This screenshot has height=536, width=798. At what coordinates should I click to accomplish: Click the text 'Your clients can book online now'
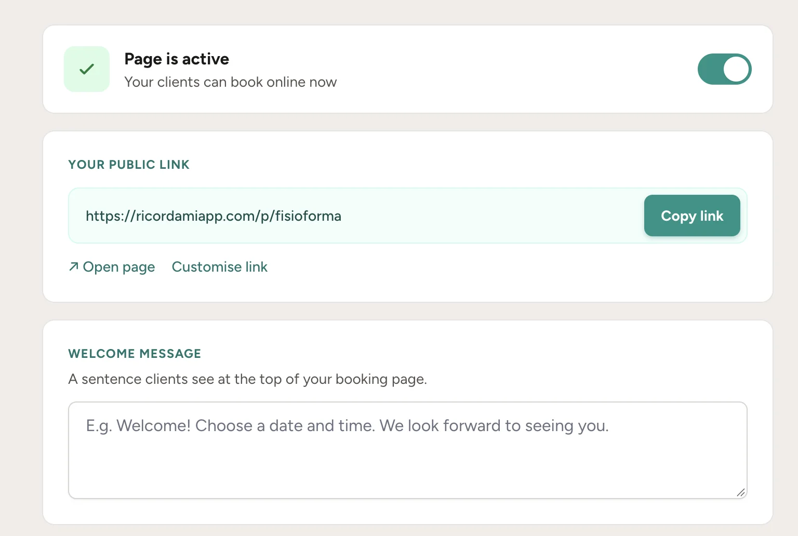tap(231, 82)
